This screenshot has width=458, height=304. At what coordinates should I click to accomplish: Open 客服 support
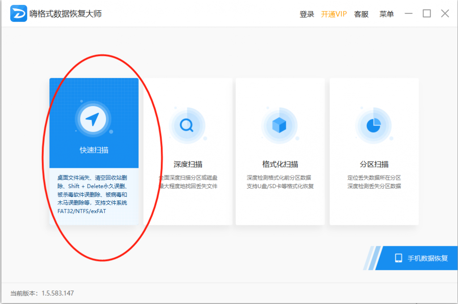[x=361, y=14]
